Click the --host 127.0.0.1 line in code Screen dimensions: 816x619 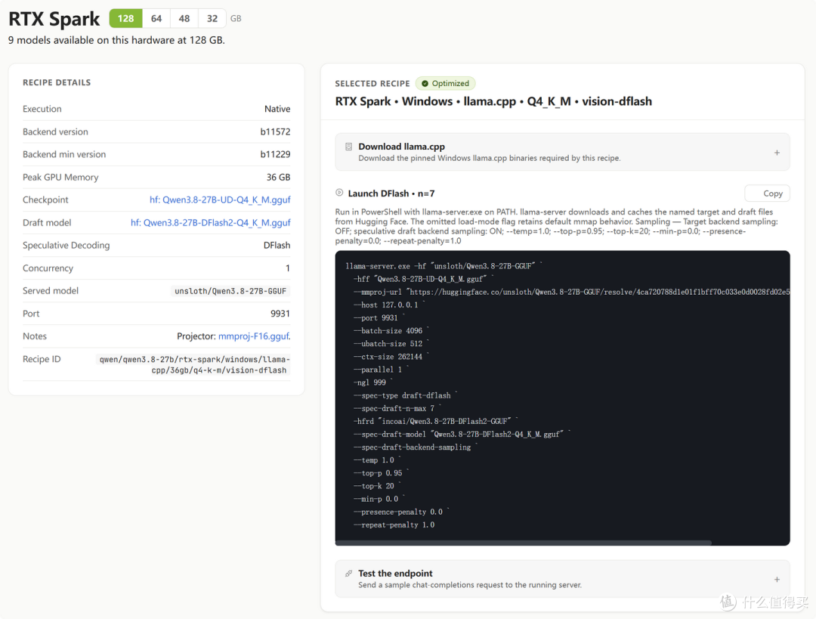(x=389, y=305)
